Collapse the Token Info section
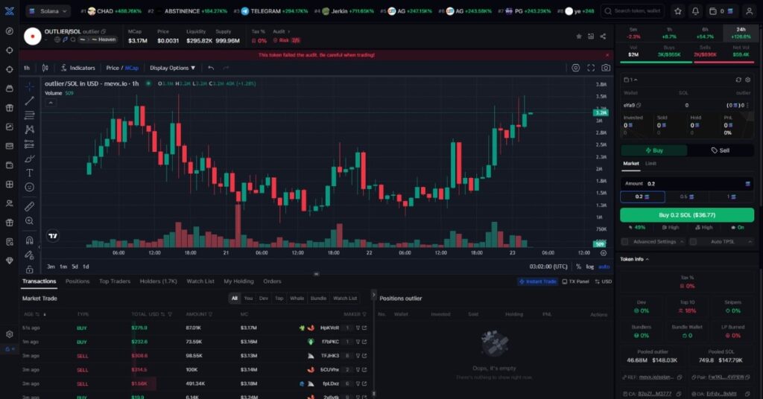The width and height of the screenshot is (763, 399). click(634, 260)
